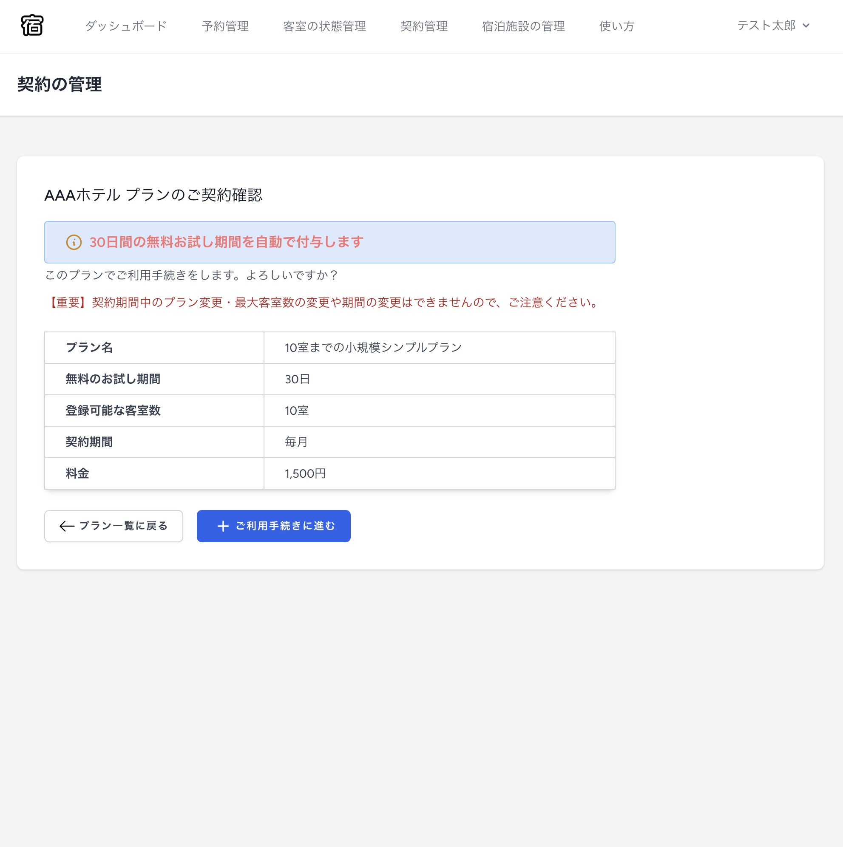Click the 登録可能な客室数 row label
The image size is (843, 847).
154,411
